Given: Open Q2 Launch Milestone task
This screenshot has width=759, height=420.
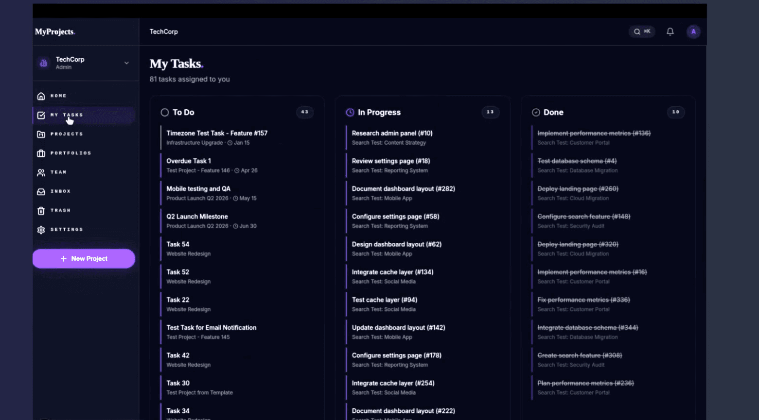Looking at the screenshot, I should click(x=237, y=221).
